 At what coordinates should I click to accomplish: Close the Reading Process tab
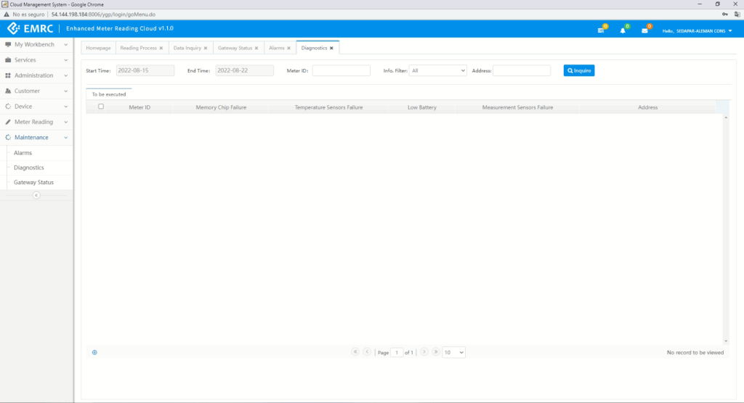click(x=161, y=49)
